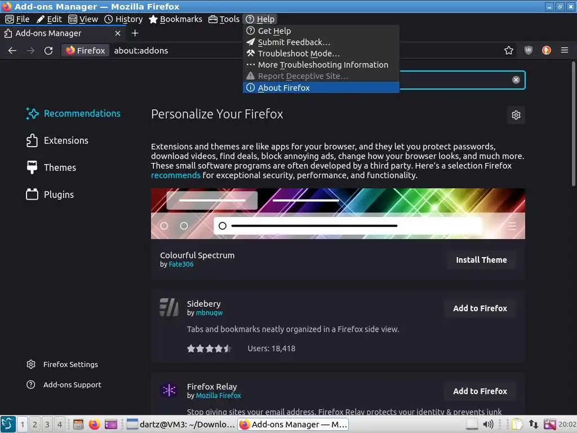Screen dimensions: 577x433
Task: Choose Submit Feedback… menu entry
Action: pyautogui.click(x=321, y=42)
